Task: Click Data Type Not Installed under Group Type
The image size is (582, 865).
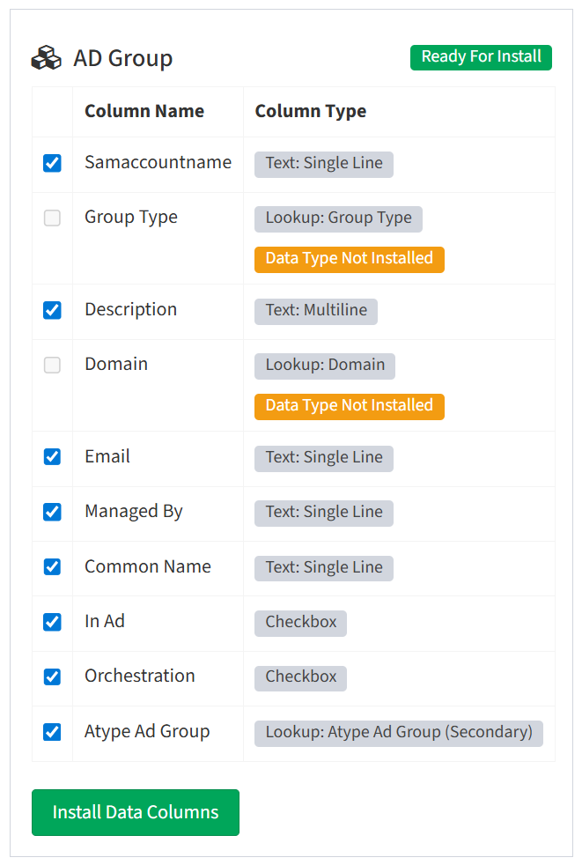Action: (x=350, y=259)
